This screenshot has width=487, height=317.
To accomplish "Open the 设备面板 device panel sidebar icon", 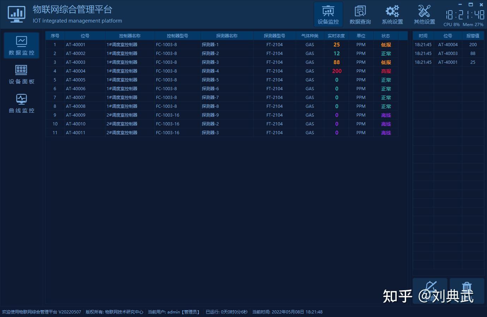I will 21,74.
